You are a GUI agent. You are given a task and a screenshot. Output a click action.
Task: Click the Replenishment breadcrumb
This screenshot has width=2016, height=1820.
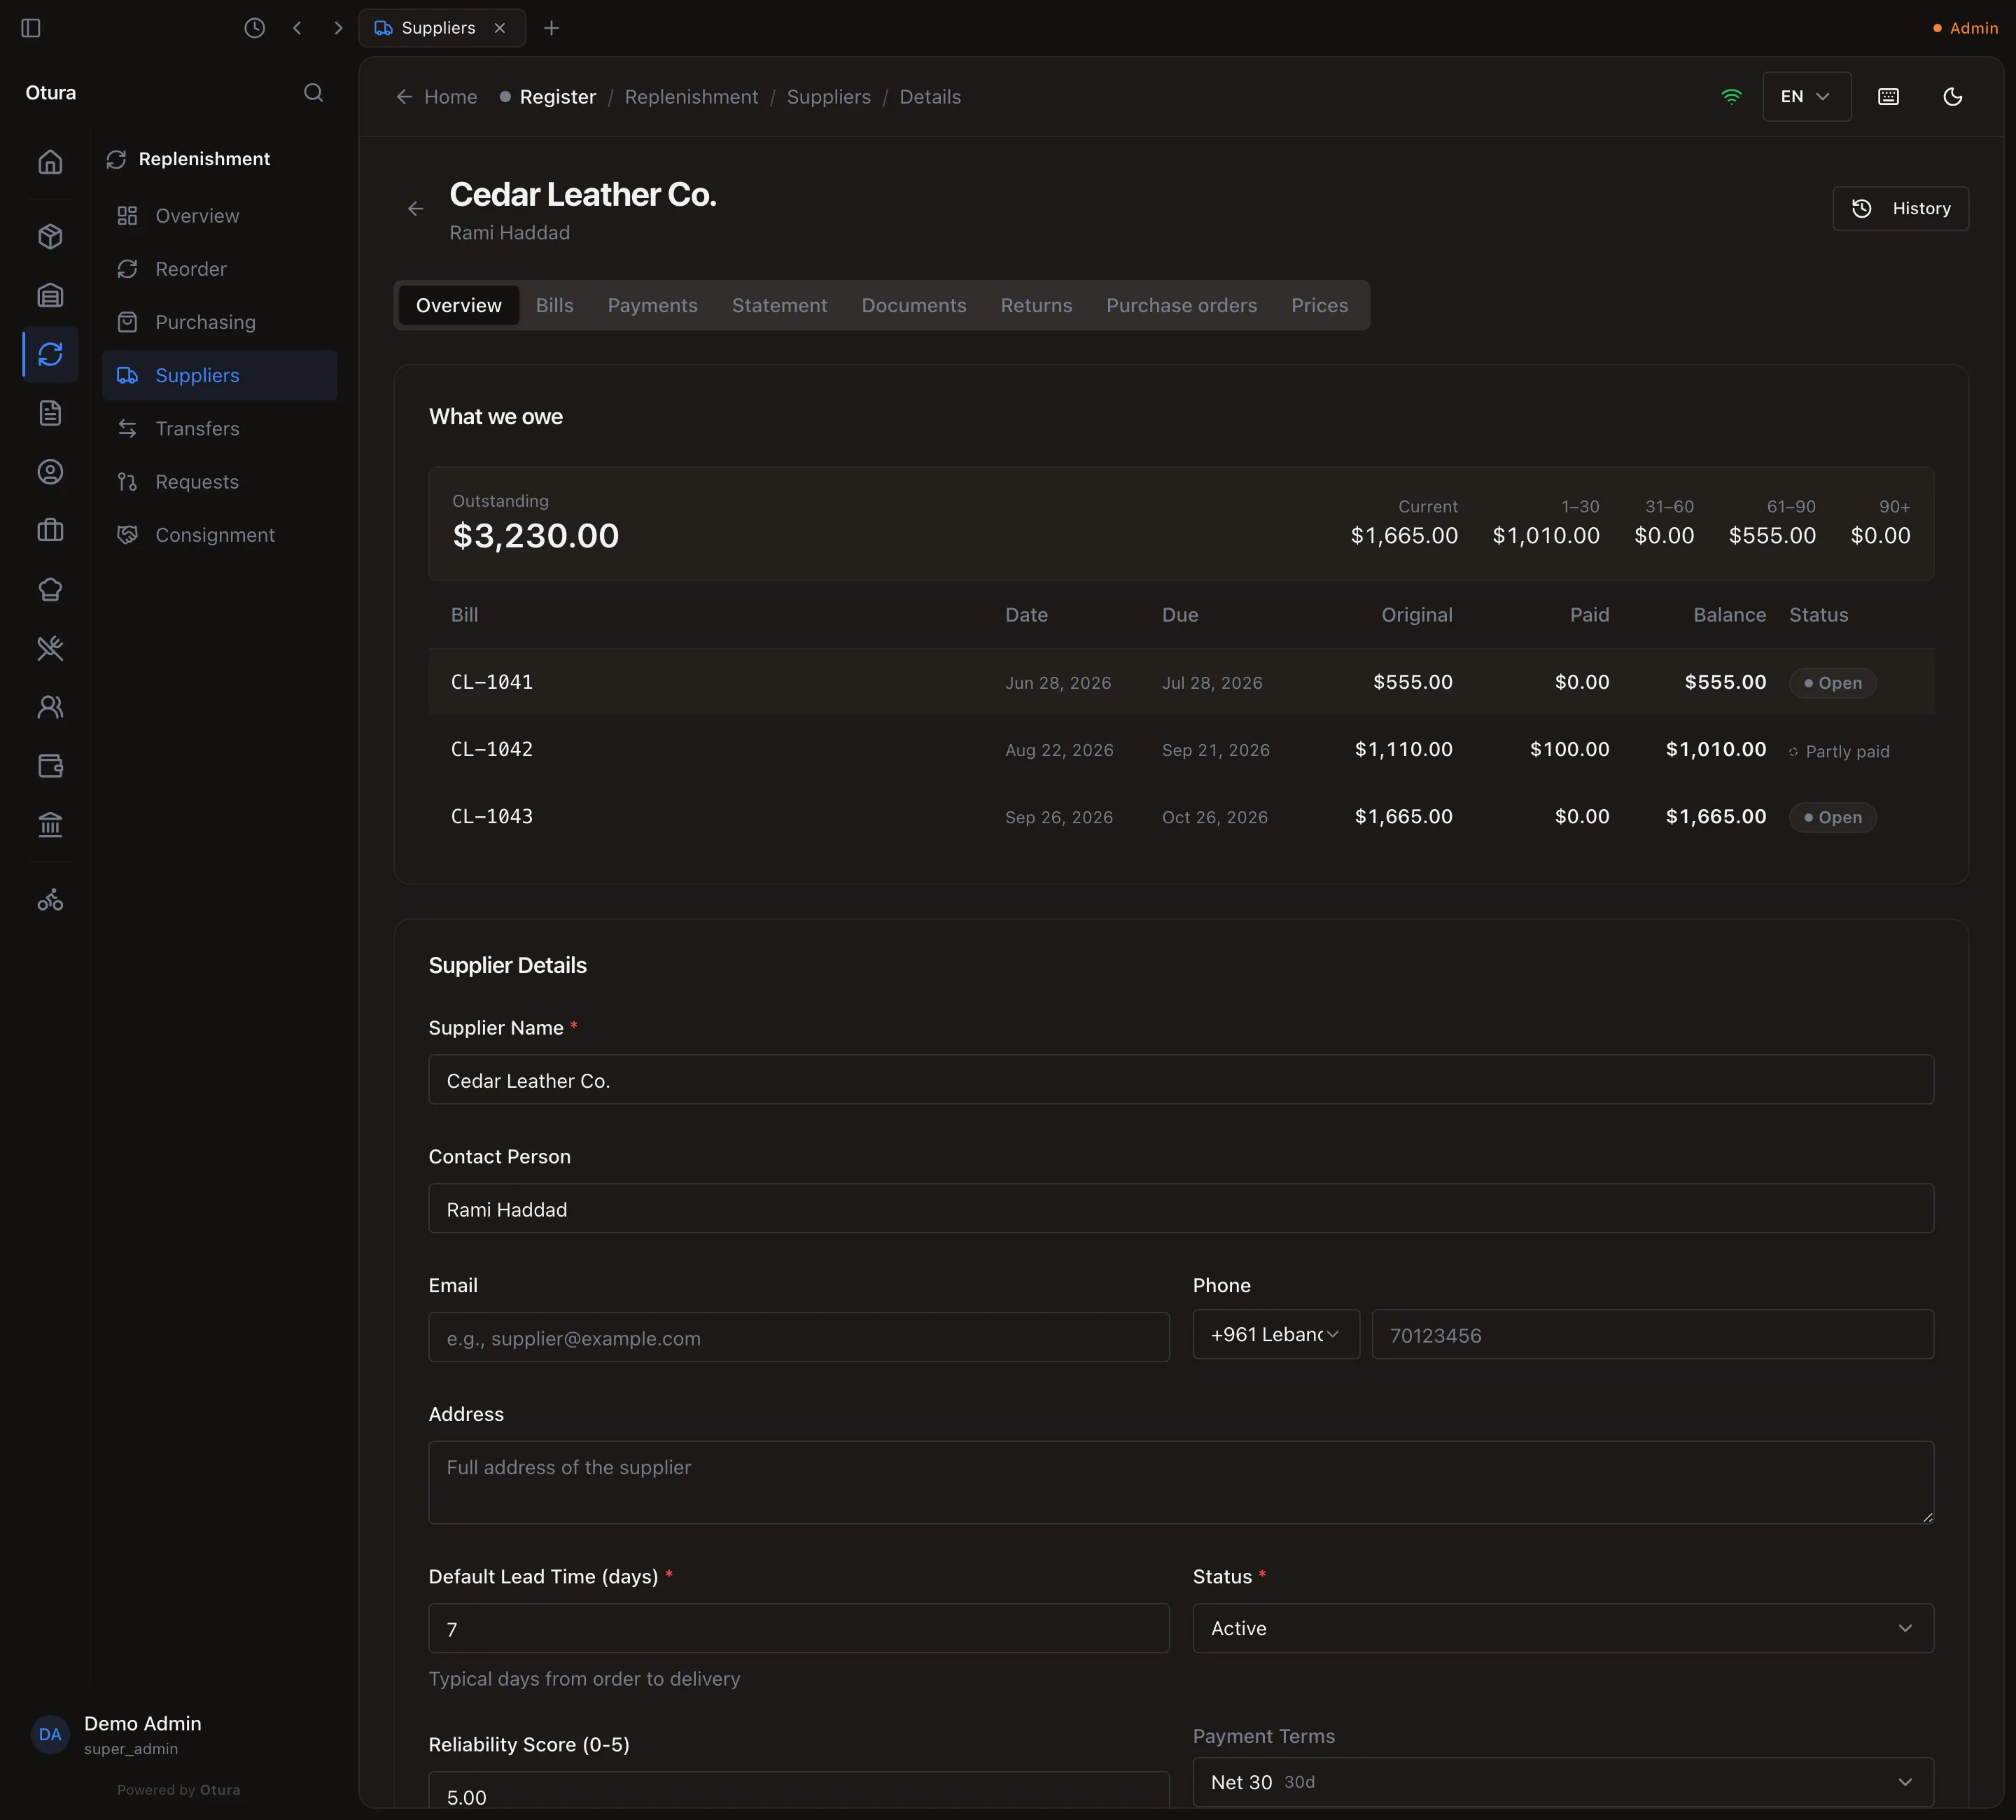pos(691,97)
